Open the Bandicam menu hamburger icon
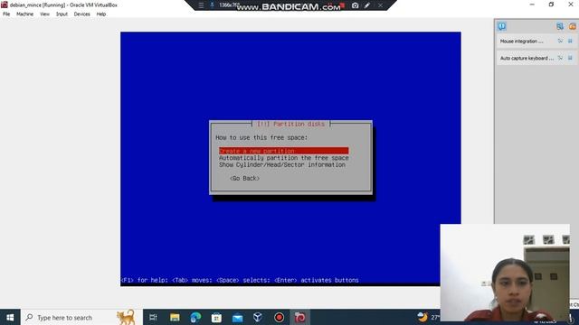The height and width of the screenshot is (325, 579). tap(201, 5)
